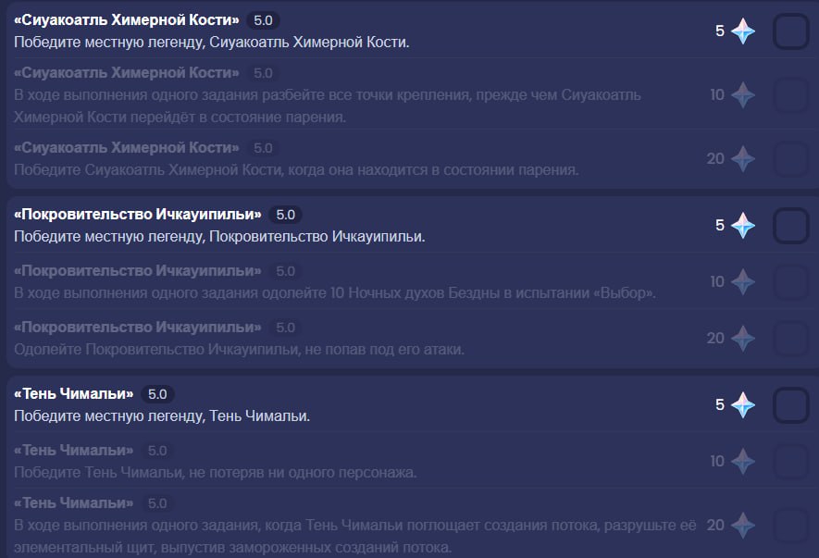This screenshot has width=819, height=558.
Task: Click dimmed primogem icon for Тень Чимальи 10 reward
Action: coord(743,462)
